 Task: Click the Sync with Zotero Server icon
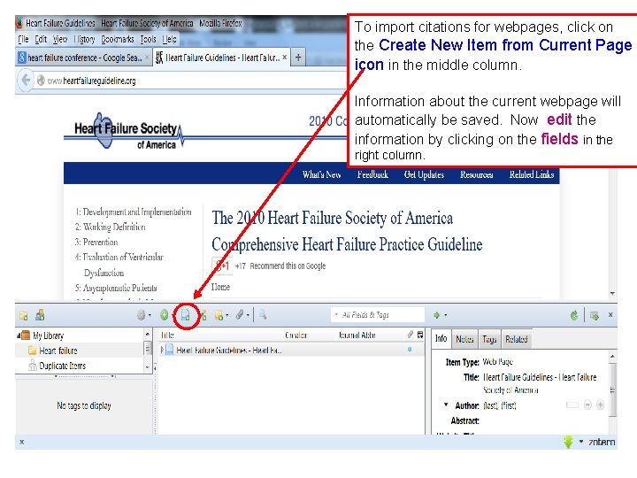[x=574, y=315]
